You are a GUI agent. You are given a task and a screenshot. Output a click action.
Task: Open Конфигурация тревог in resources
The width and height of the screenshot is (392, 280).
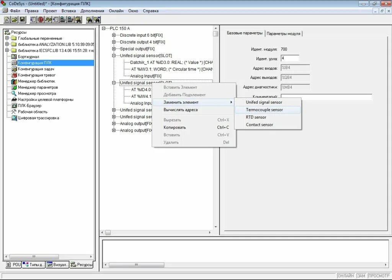(x=36, y=75)
